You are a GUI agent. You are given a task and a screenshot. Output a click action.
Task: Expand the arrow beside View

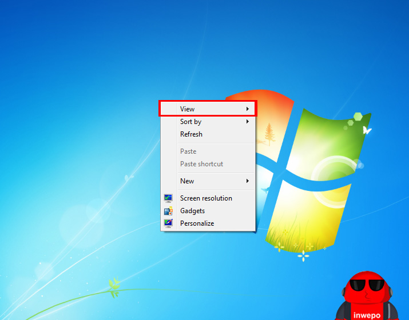pos(248,109)
